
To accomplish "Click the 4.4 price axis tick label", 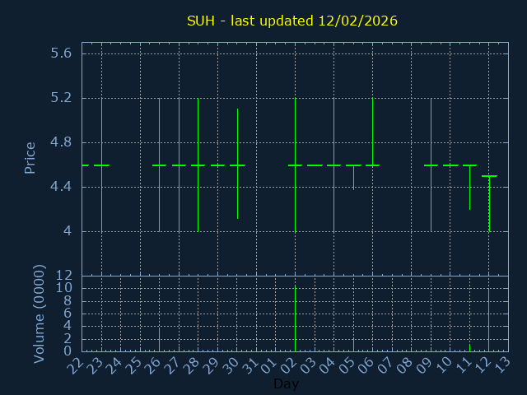I will (62, 187).
